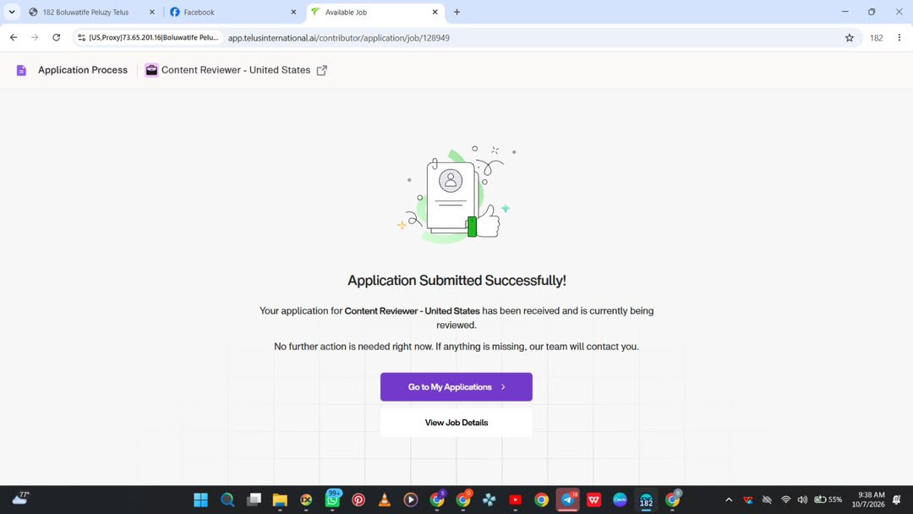913x514 pixels.
Task: Click the Application Process heading
Action: tap(83, 70)
